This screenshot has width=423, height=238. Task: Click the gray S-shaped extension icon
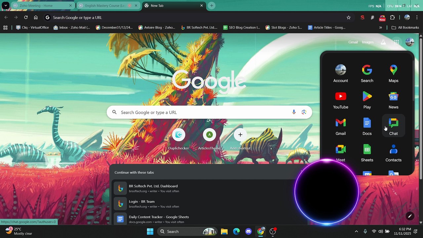372,18
